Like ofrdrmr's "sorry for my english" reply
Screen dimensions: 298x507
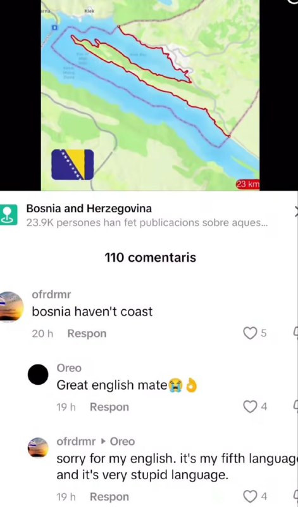[x=249, y=496]
